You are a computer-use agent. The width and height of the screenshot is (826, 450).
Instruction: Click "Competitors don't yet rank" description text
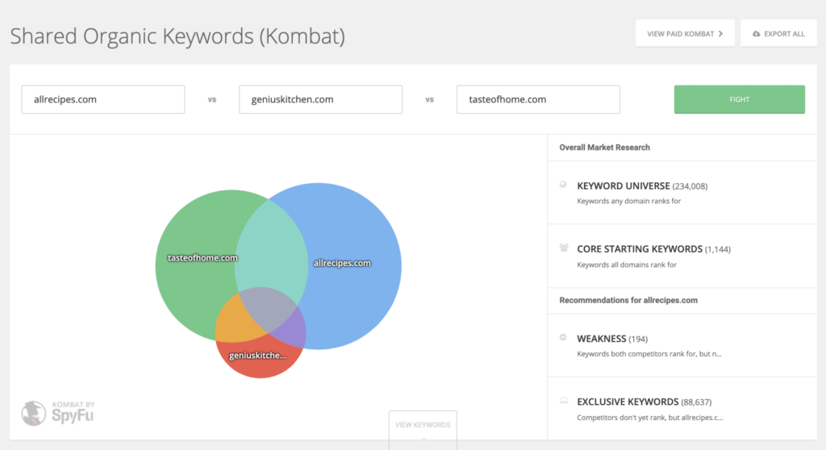pyautogui.click(x=650, y=417)
